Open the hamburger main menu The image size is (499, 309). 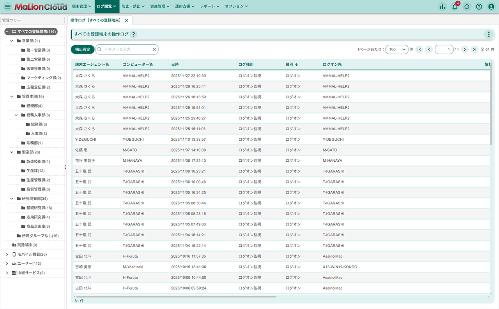point(8,7)
